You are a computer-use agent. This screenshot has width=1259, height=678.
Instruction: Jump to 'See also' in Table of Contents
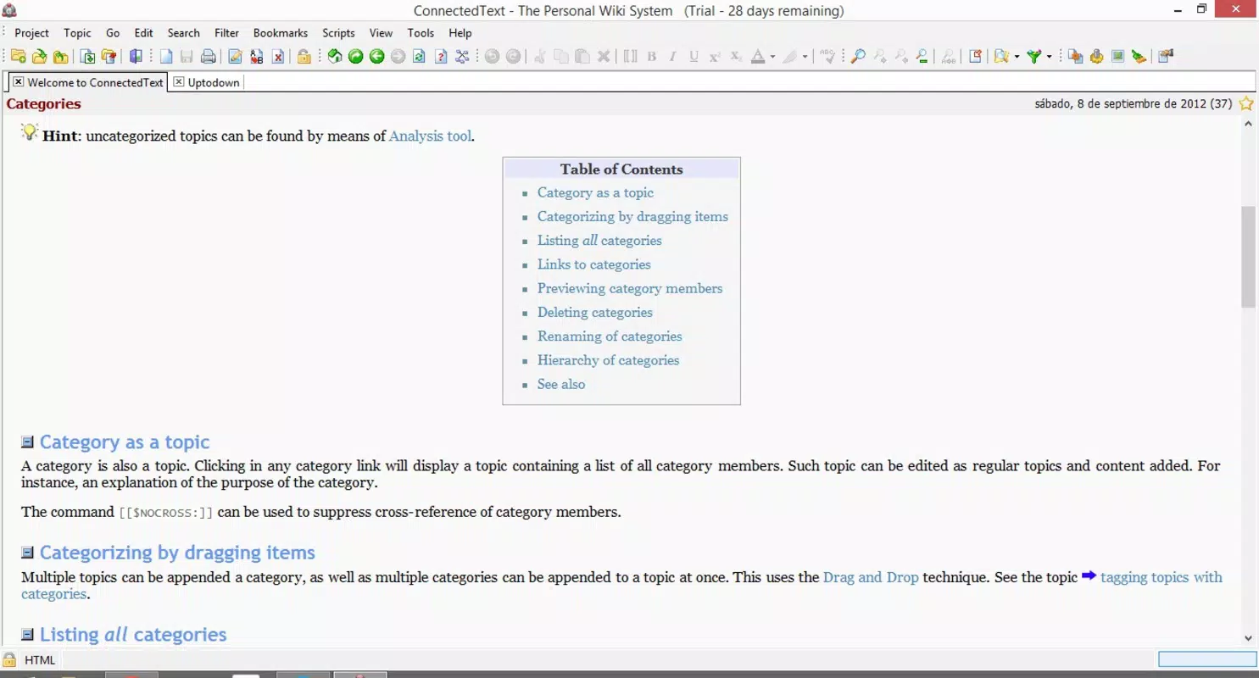click(x=561, y=384)
